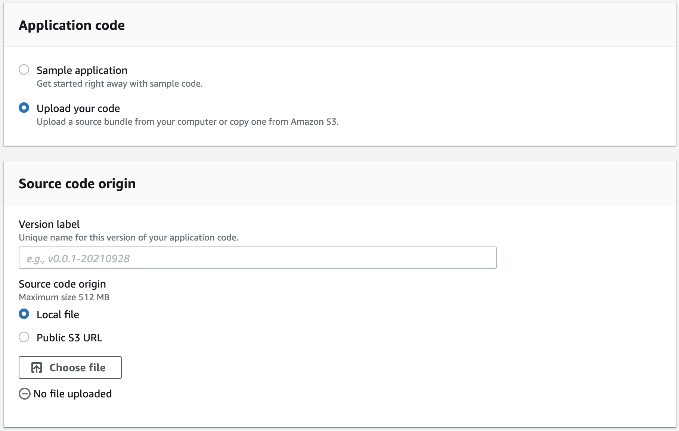Select Local file as source origin

coord(24,314)
